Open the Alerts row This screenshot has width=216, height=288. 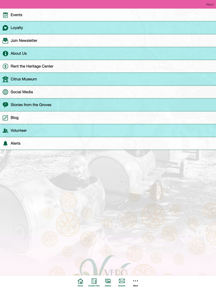(108, 144)
